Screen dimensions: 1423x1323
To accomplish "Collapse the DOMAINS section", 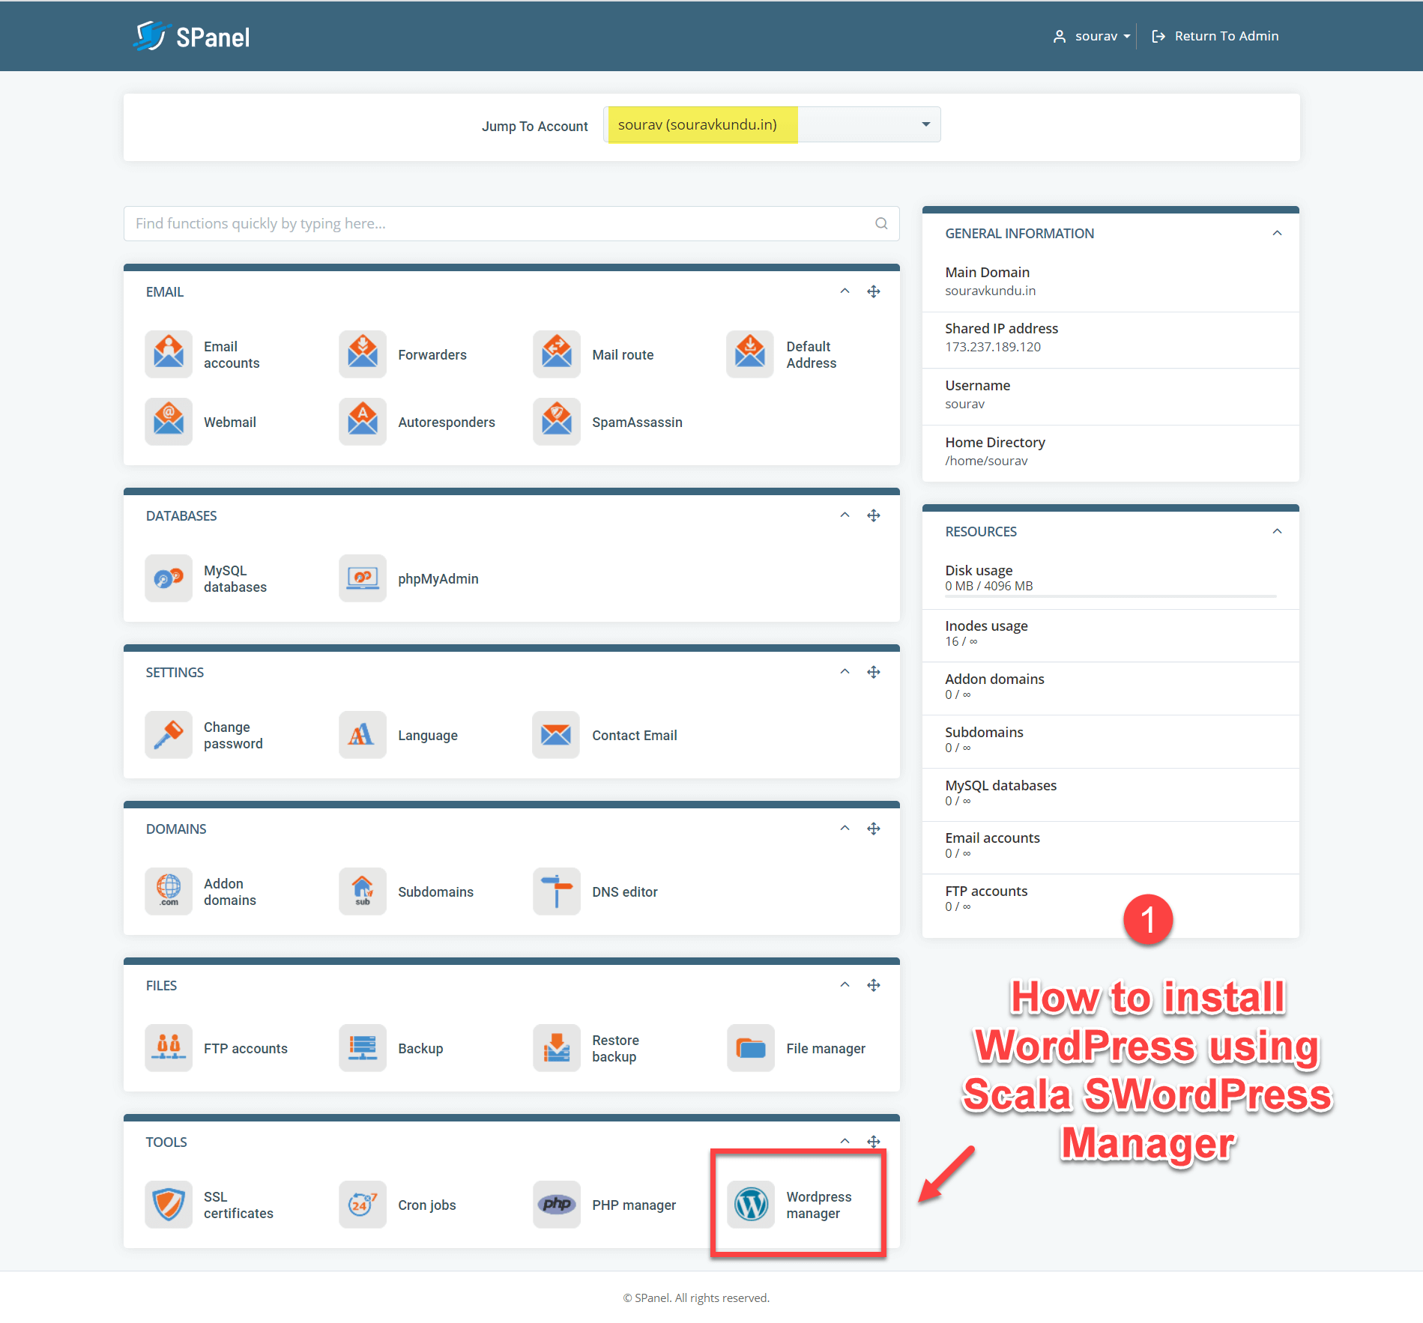I will [845, 829].
